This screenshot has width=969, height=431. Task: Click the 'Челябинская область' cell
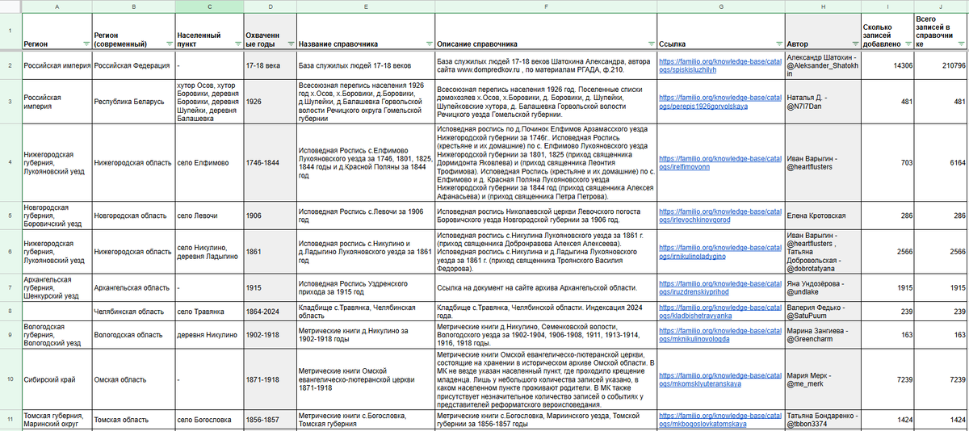132,312
